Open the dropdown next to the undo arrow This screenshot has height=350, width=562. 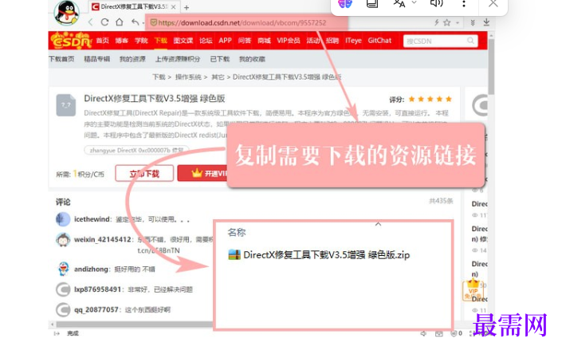[x=143, y=23]
